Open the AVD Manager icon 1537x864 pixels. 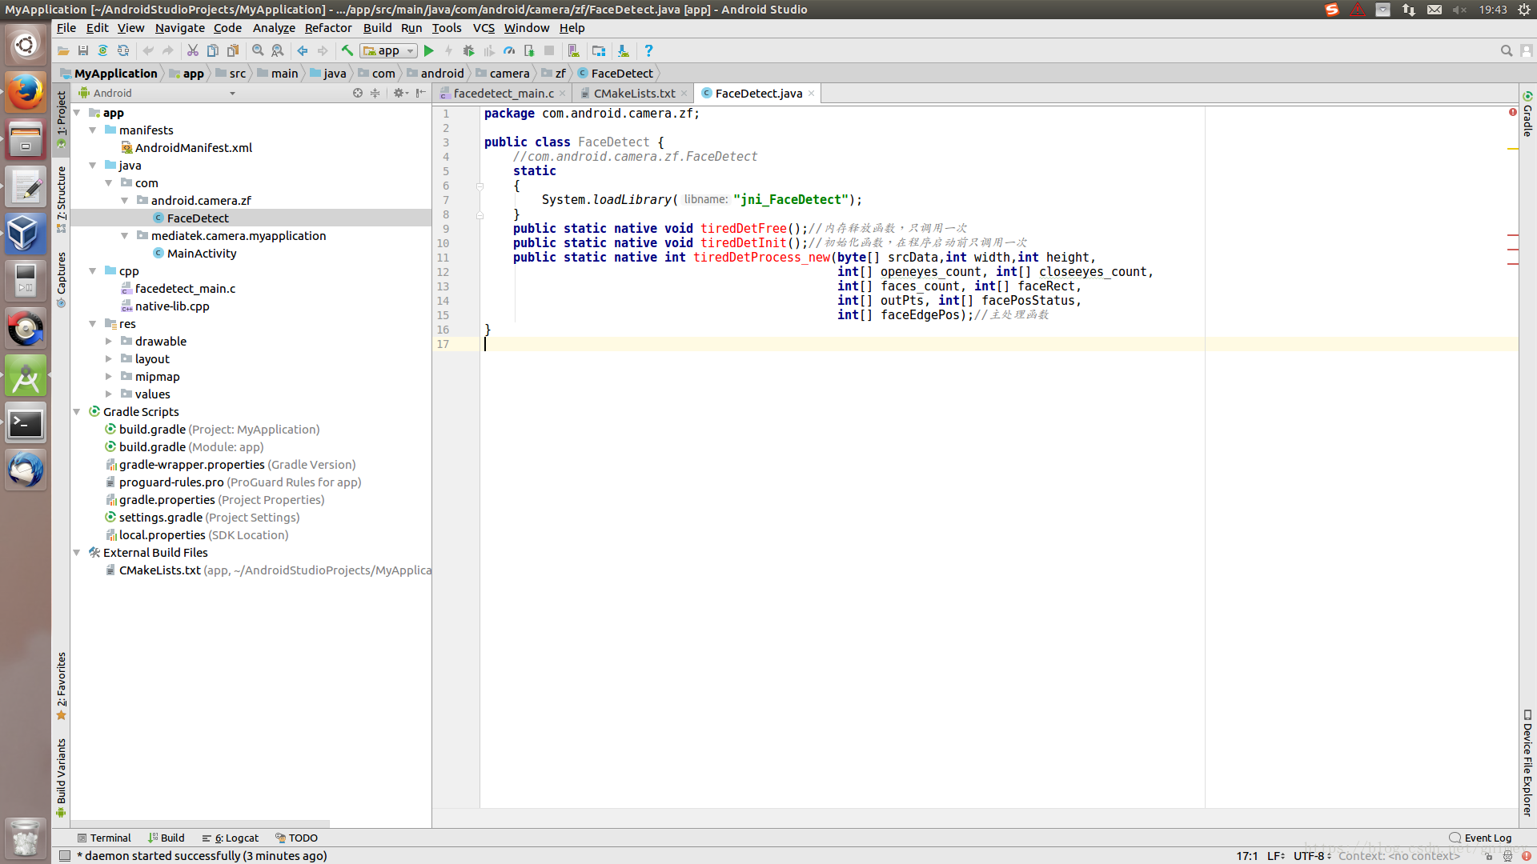[x=574, y=50]
